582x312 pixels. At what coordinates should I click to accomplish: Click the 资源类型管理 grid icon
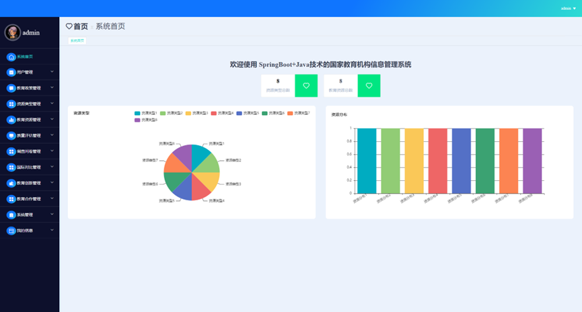[x=11, y=104]
